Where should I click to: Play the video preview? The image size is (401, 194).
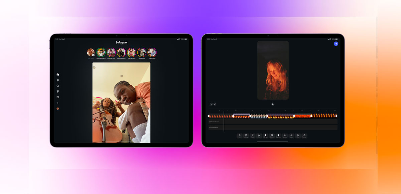point(273,104)
